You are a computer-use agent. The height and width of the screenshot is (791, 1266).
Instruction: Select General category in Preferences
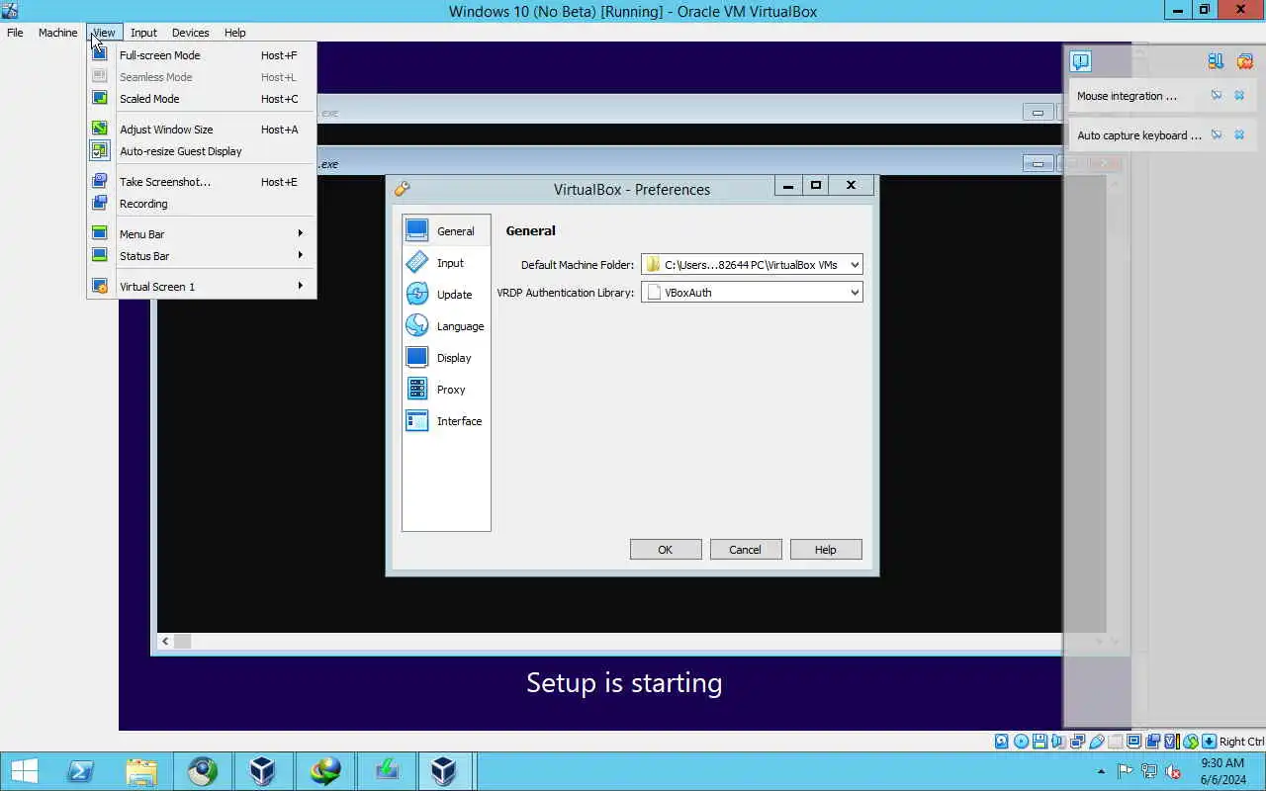click(x=446, y=230)
